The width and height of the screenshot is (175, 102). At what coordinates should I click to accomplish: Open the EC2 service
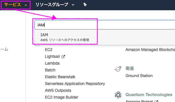pos(49,50)
